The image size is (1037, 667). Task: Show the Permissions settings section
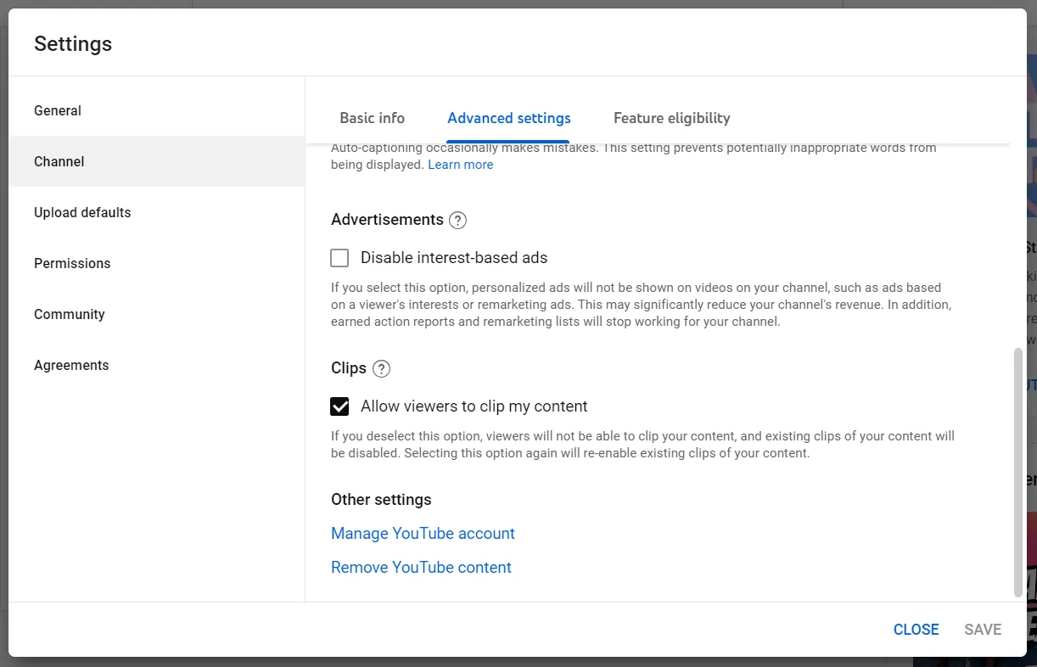(72, 263)
